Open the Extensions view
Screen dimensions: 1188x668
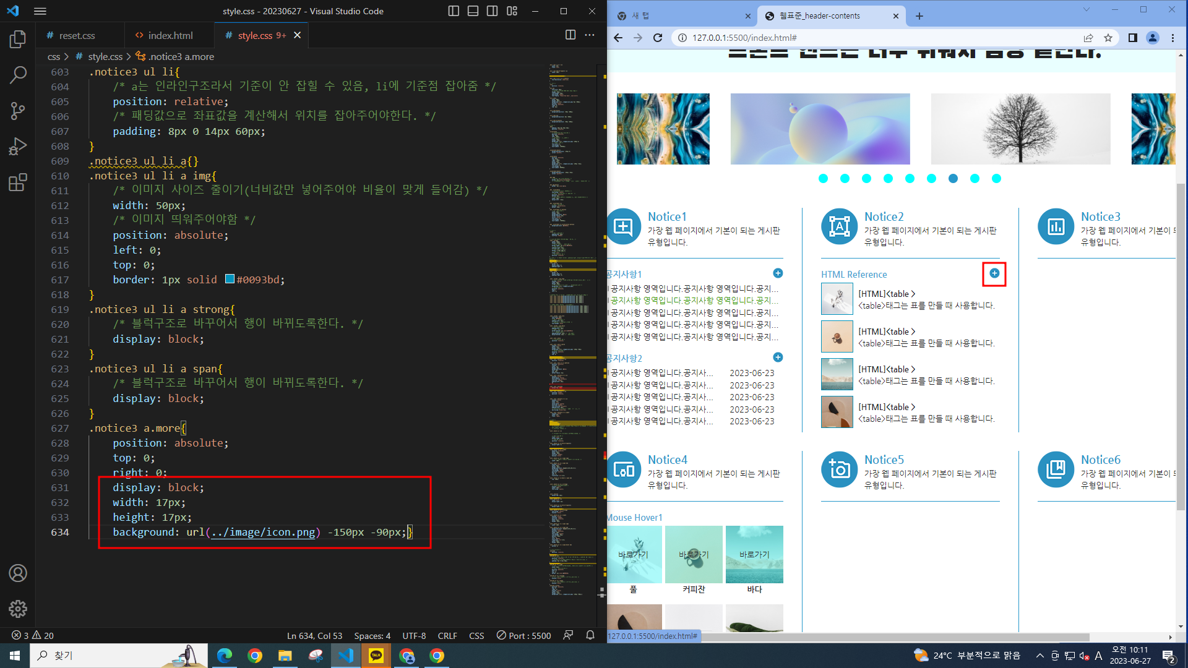point(18,182)
